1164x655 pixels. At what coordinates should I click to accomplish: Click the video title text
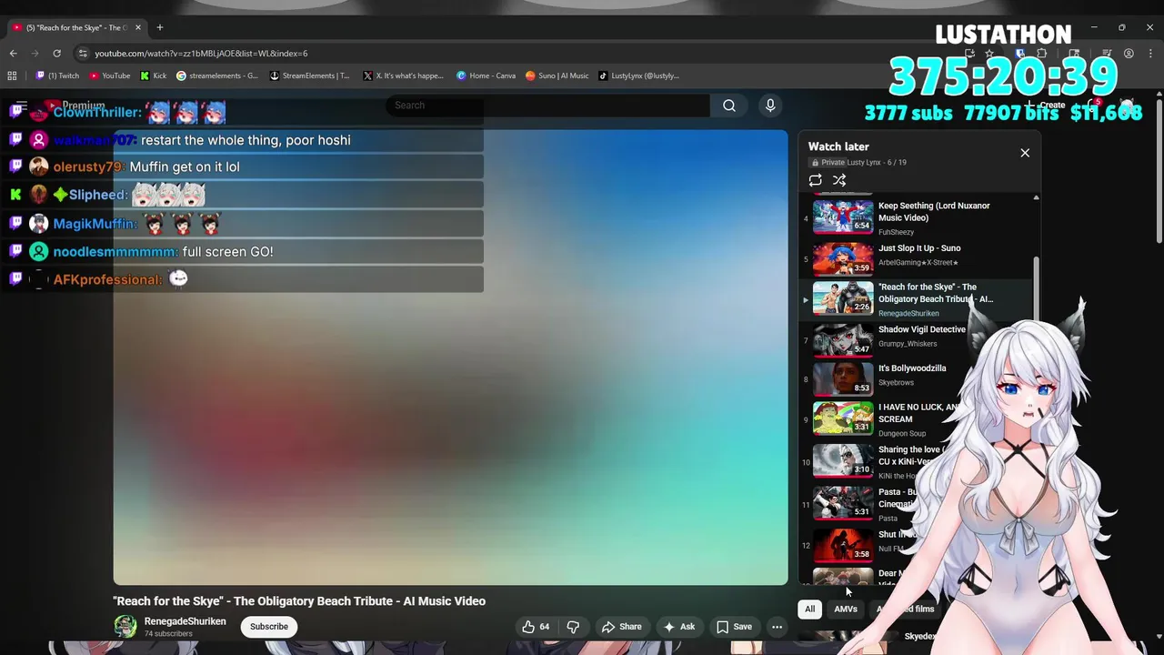pyautogui.click(x=299, y=601)
